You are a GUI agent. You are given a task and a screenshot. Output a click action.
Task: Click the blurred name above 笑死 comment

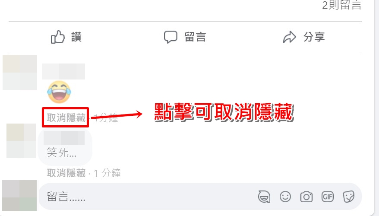(x=64, y=138)
